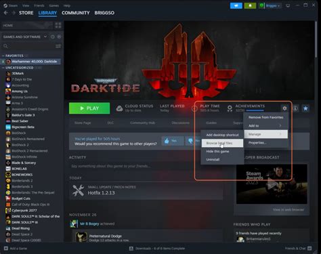This screenshot has height=254, width=321.
Task: Open the gear settings icon for Darktide
Action: [x=284, y=108]
